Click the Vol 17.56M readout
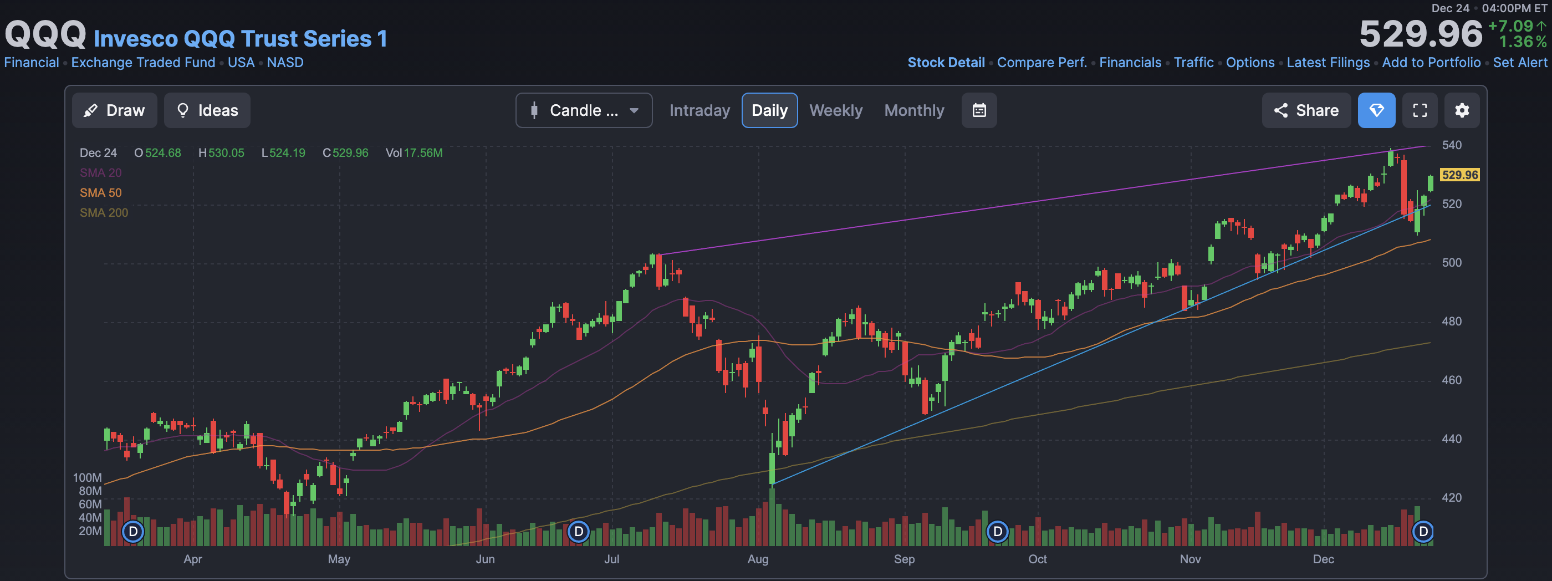This screenshot has height=581, width=1552. [414, 153]
